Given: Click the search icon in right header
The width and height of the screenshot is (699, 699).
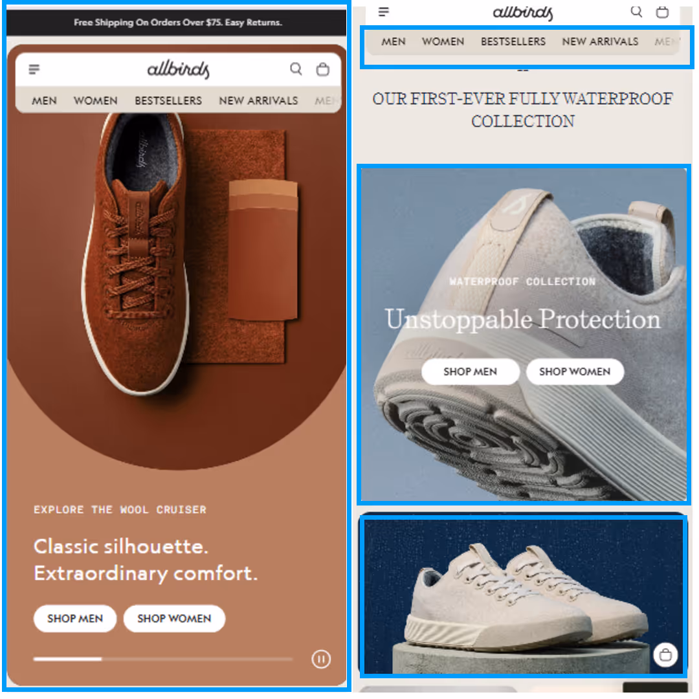Looking at the screenshot, I should (x=637, y=11).
